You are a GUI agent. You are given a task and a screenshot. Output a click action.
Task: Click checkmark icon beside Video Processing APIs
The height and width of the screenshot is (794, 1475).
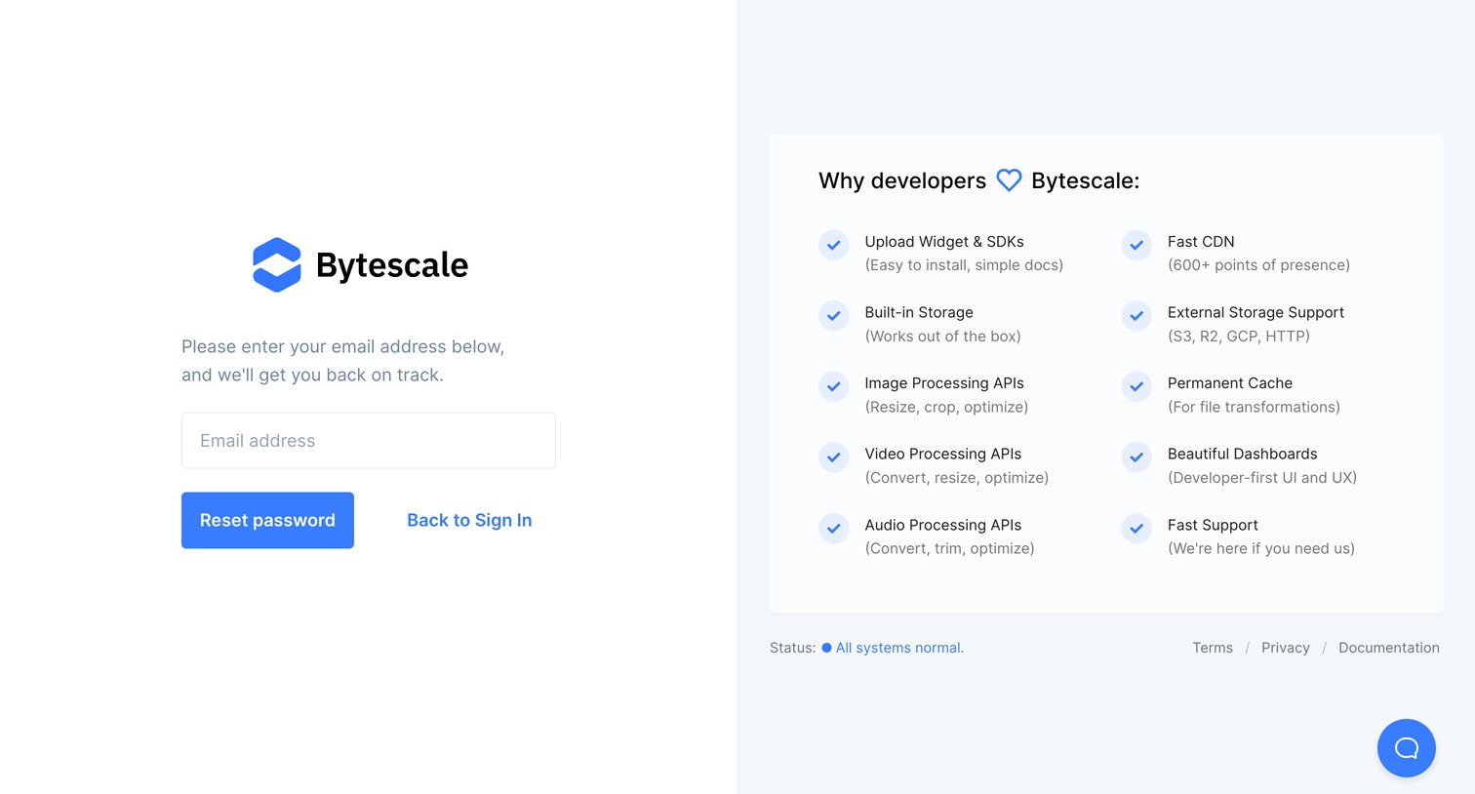click(833, 457)
